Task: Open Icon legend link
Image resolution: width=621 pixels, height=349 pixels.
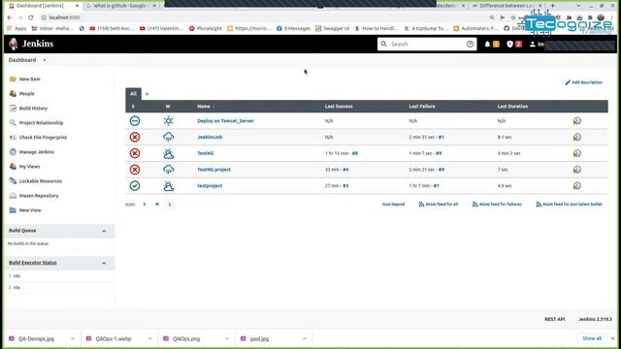Action: (x=393, y=205)
